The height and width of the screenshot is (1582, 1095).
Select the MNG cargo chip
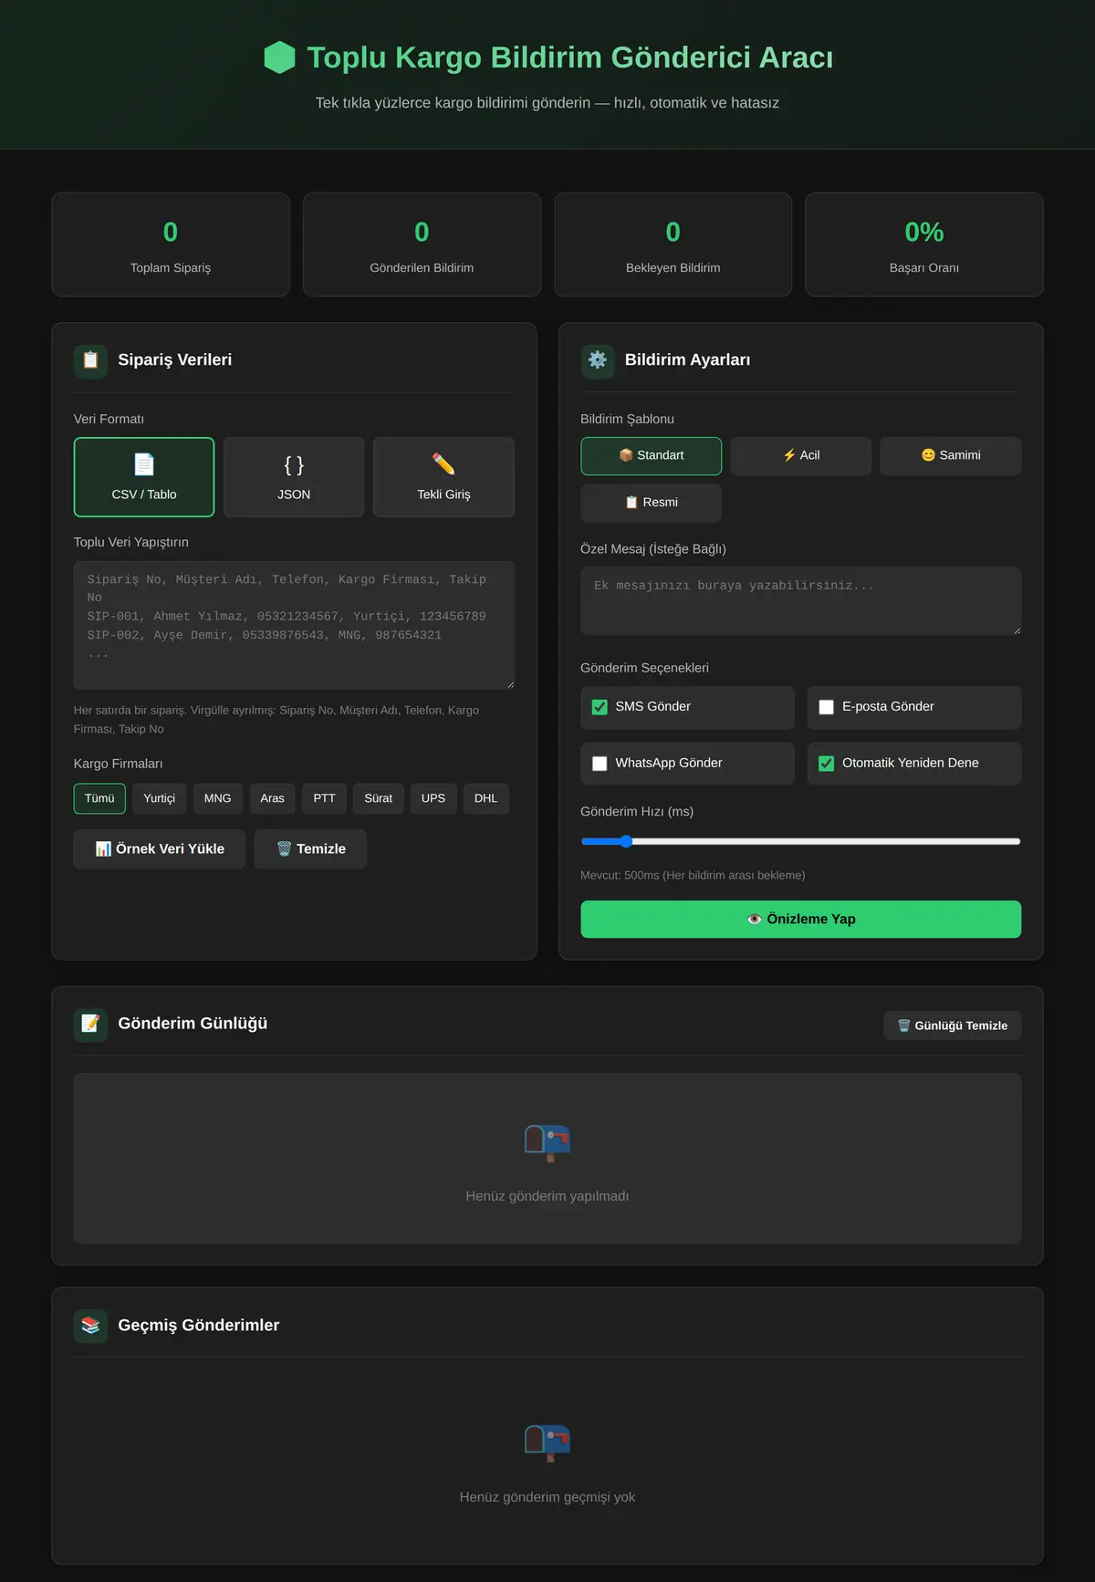(218, 798)
